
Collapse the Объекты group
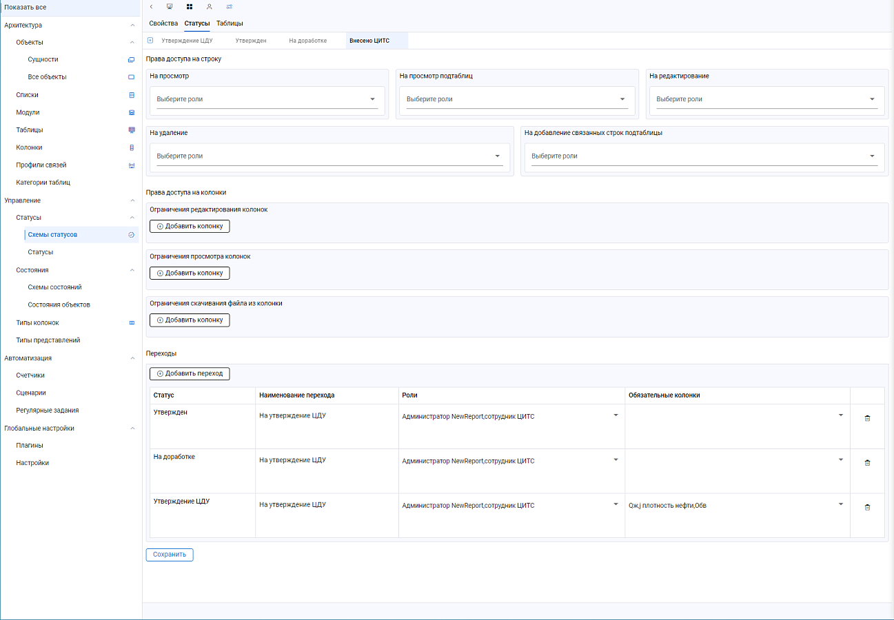tap(132, 43)
